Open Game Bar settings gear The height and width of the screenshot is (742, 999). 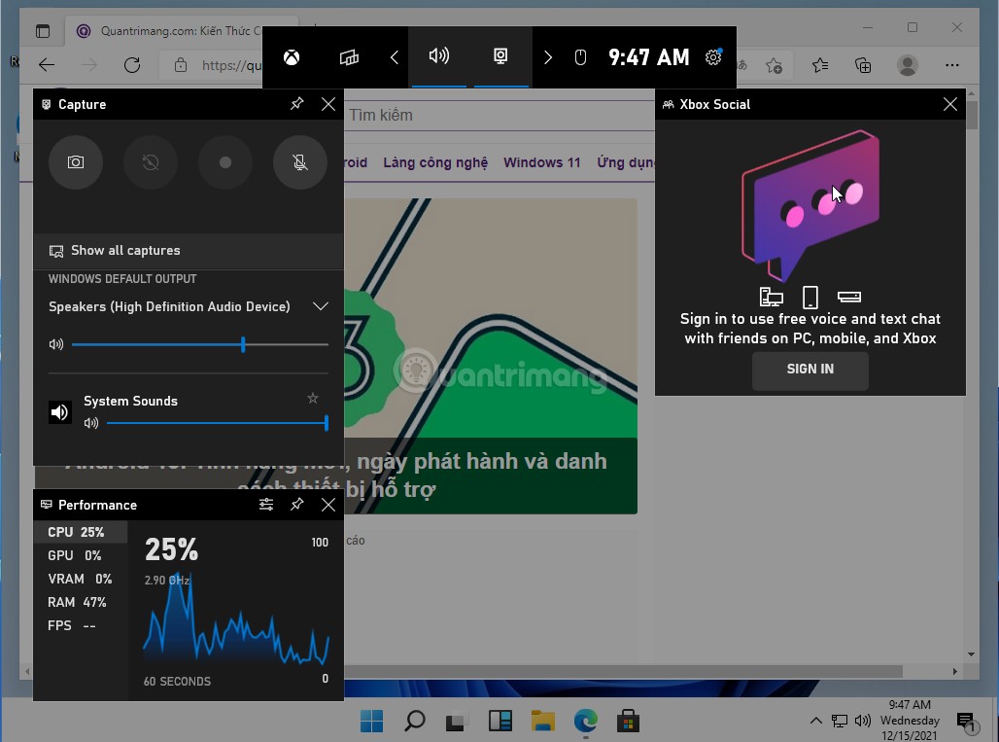point(713,57)
